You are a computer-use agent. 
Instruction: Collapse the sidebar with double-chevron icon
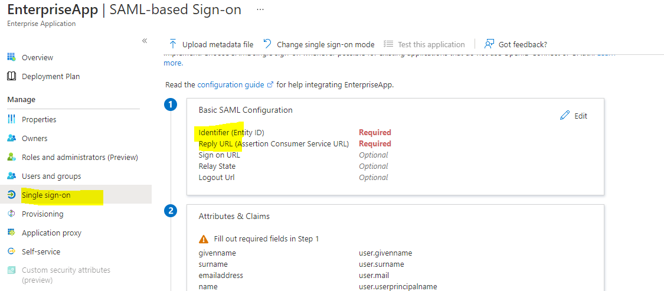click(x=145, y=41)
